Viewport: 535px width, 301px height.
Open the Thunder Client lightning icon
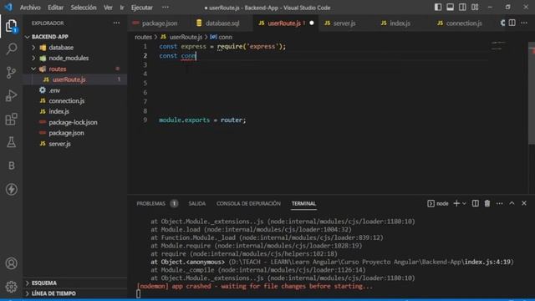pos(11,189)
